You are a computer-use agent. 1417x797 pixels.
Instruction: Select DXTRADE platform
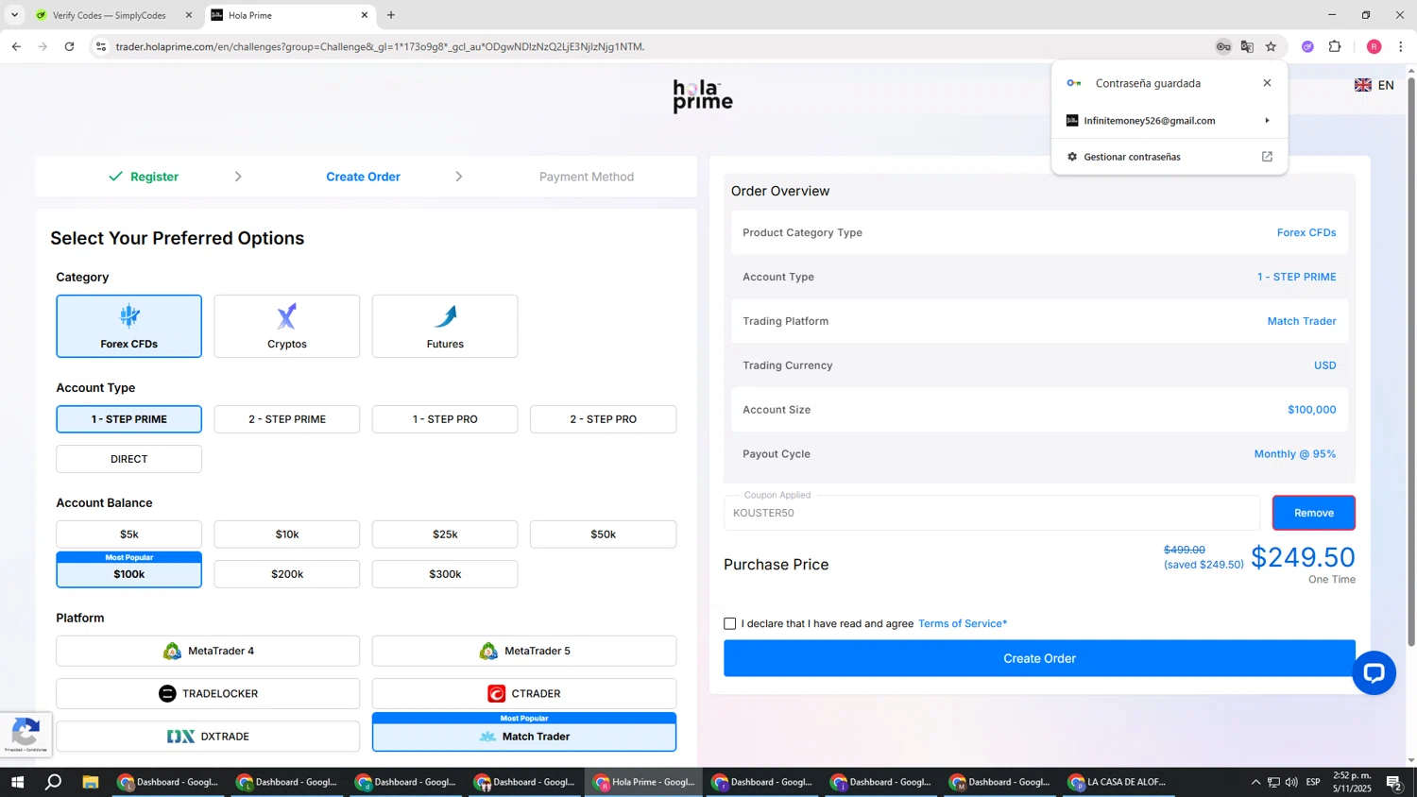pyautogui.click(x=208, y=737)
